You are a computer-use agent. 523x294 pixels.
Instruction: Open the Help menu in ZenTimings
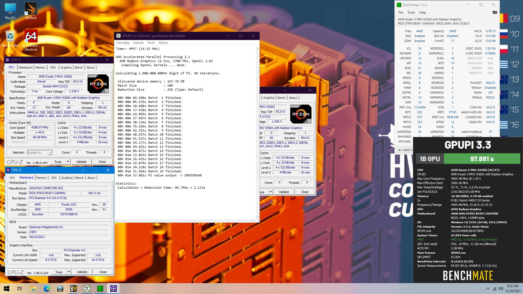(422, 13)
